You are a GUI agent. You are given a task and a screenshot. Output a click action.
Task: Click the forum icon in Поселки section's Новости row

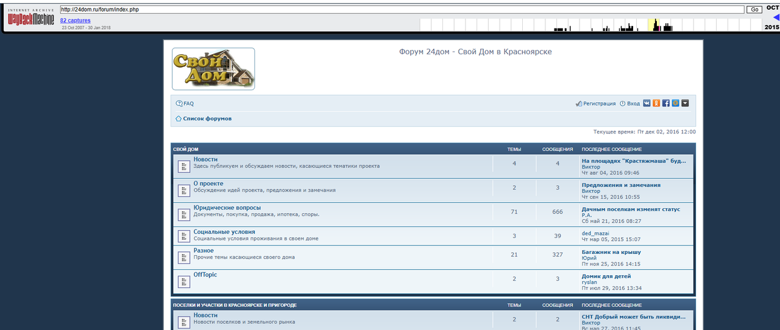click(184, 322)
